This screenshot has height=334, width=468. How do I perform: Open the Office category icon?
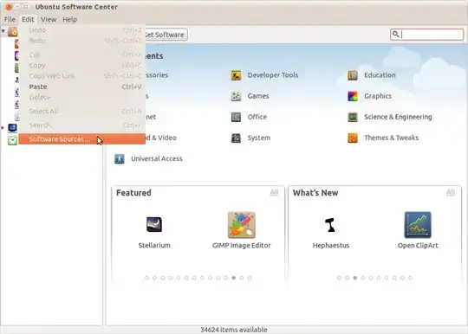point(236,117)
